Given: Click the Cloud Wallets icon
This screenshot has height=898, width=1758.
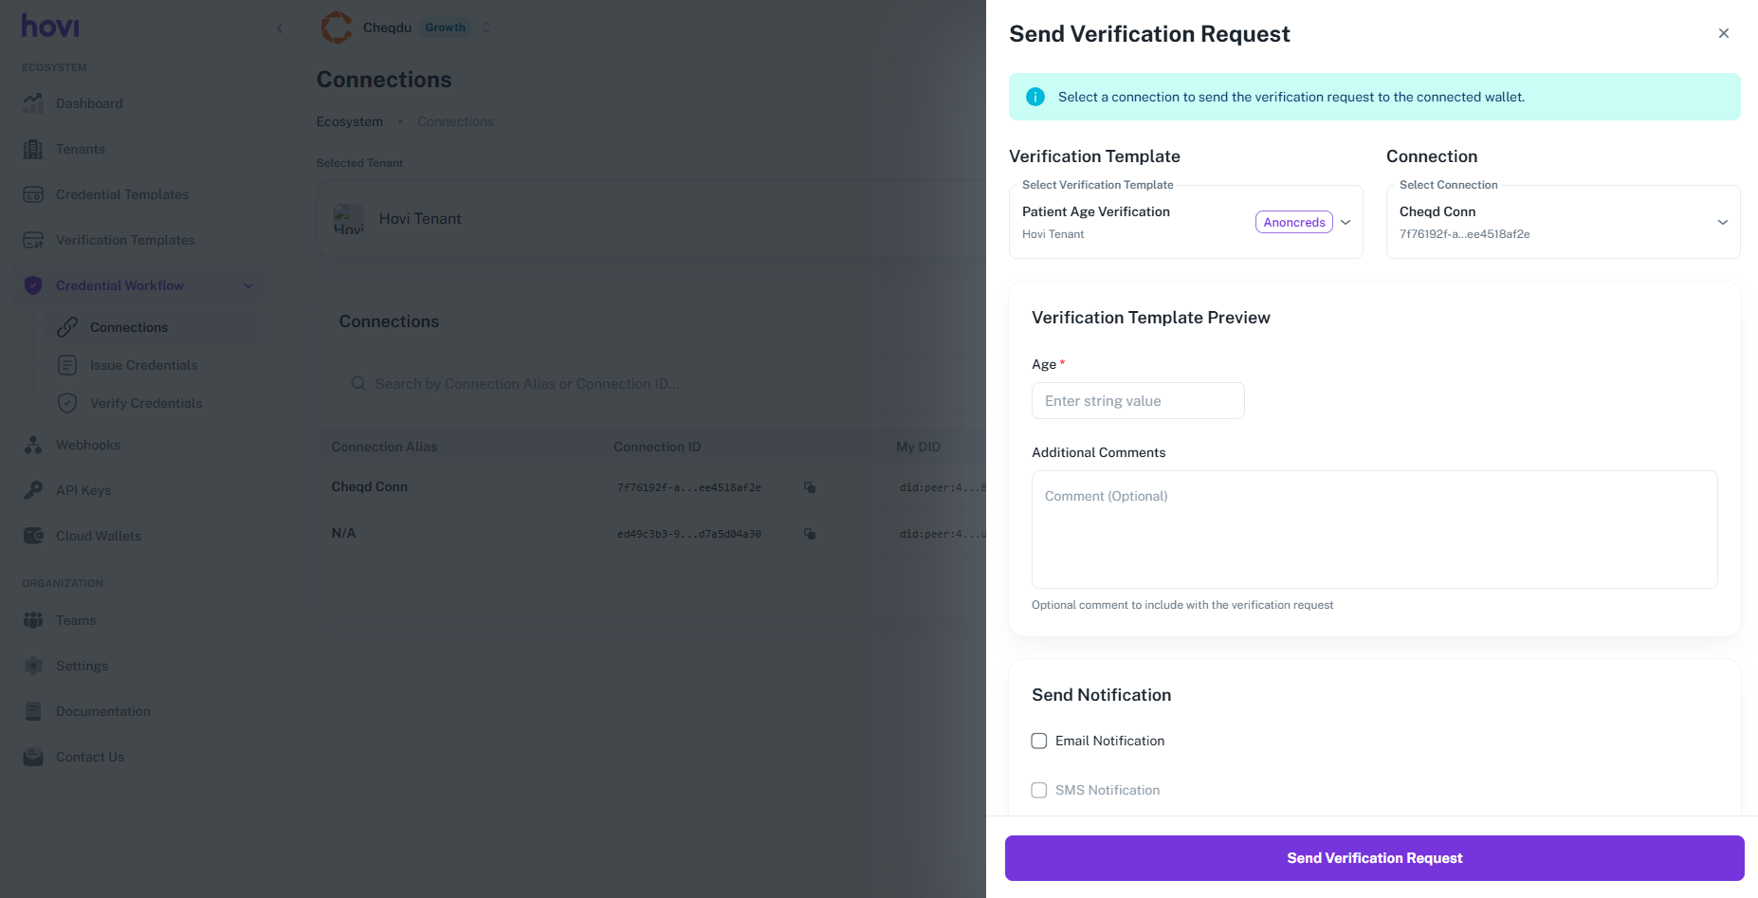Looking at the screenshot, I should 33,536.
